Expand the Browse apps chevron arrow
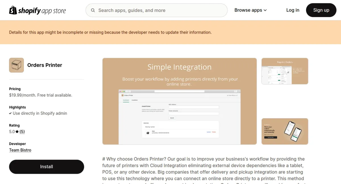Viewport: 341px width, 184px height. (x=265, y=10)
